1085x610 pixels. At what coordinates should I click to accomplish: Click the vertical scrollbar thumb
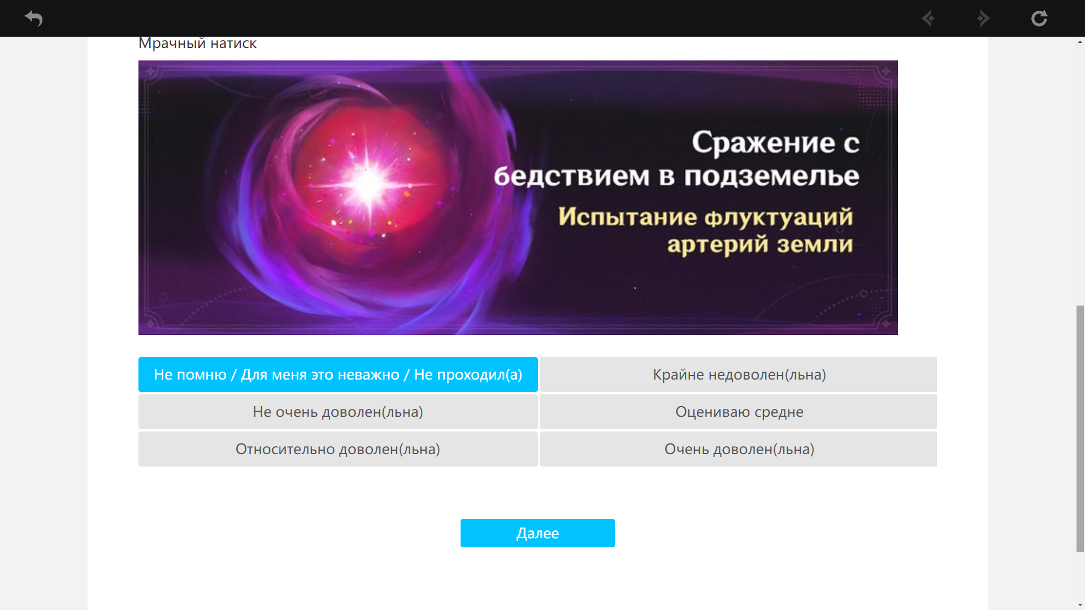pos(1080,428)
